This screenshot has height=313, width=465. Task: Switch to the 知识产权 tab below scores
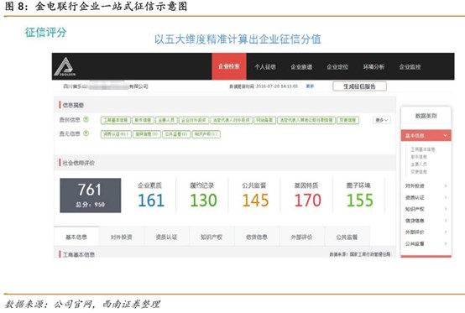[212, 237]
